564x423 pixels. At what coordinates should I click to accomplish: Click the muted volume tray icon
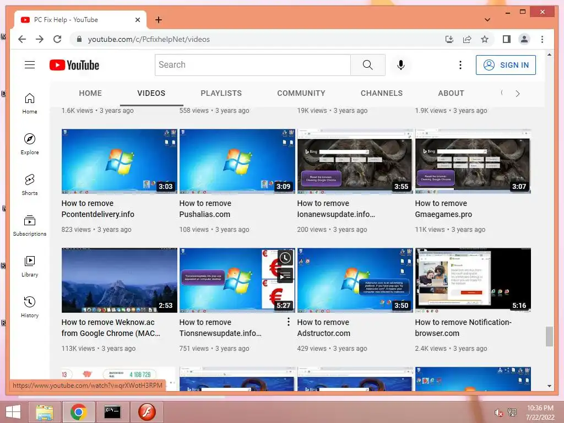(x=499, y=413)
